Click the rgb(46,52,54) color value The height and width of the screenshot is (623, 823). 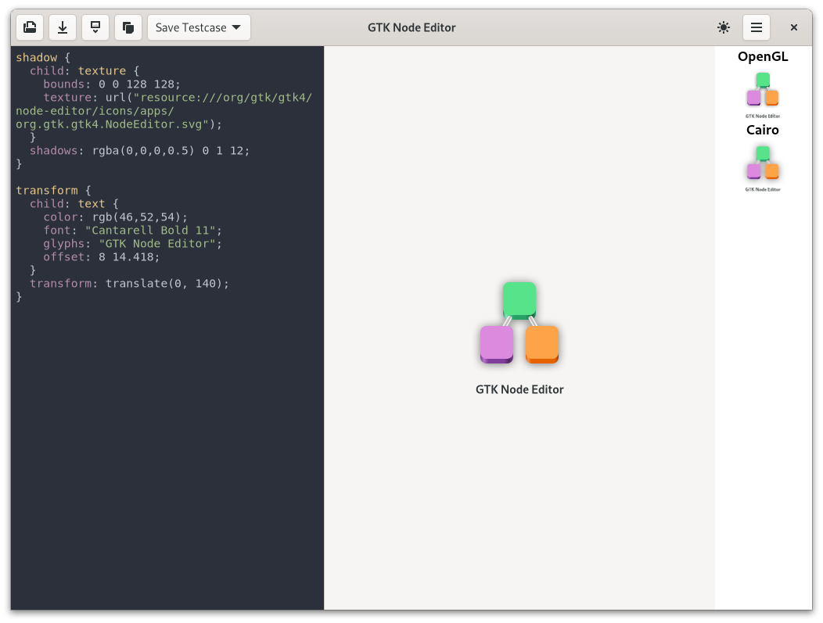[x=137, y=217]
